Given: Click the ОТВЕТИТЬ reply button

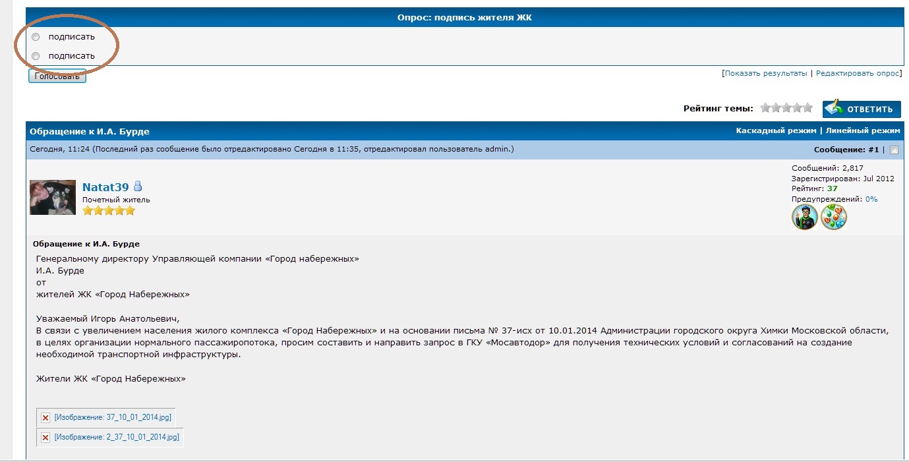Looking at the screenshot, I should tap(861, 109).
